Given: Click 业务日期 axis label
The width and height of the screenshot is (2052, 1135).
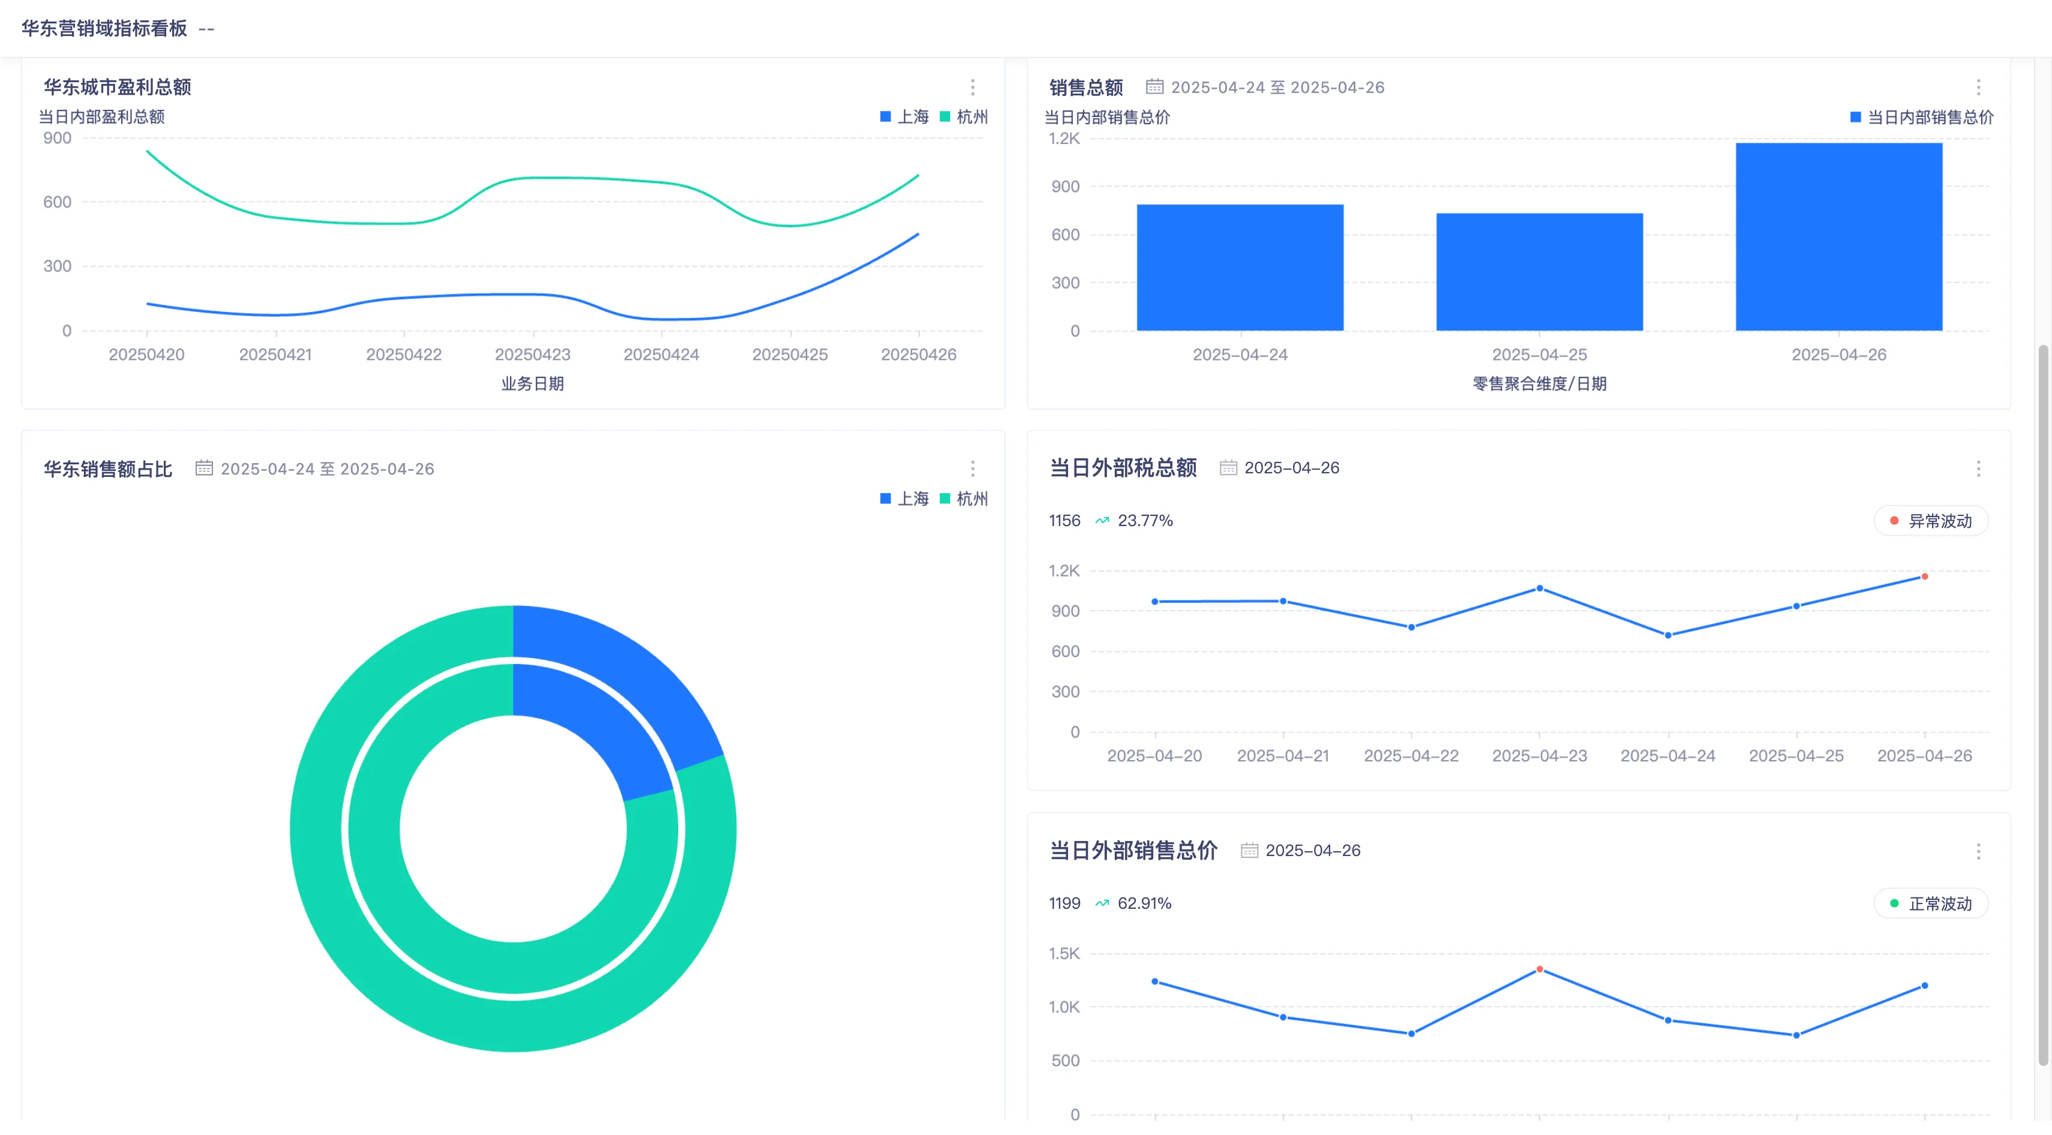Looking at the screenshot, I should (532, 384).
